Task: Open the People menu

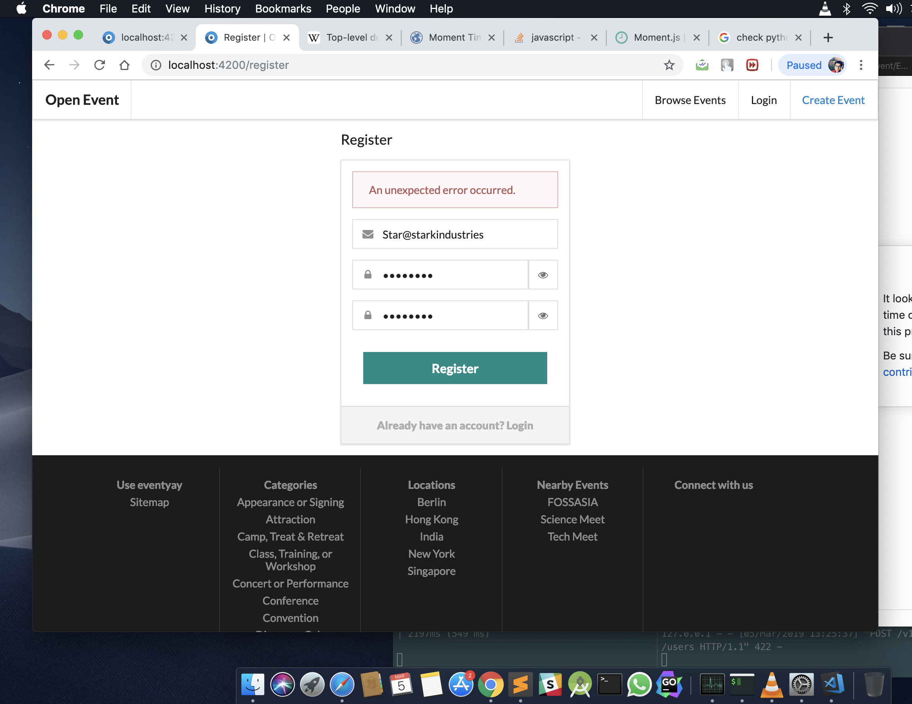Action: (x=343, y=8)
